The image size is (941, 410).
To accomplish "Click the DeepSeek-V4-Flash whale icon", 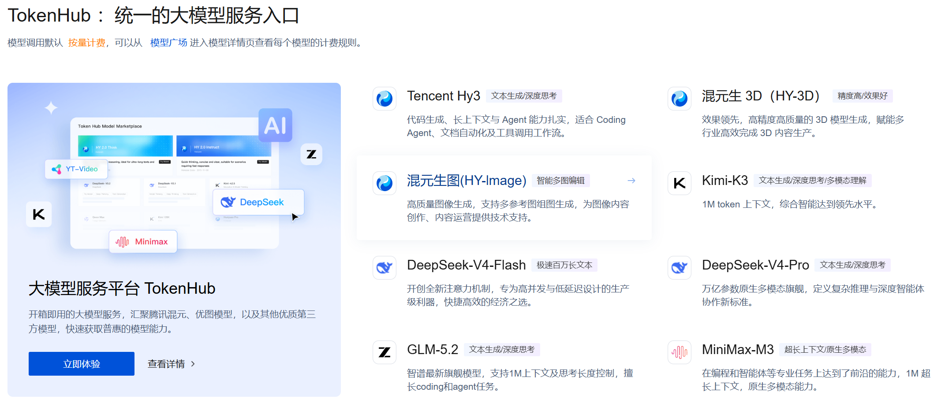I will [384, 267].
